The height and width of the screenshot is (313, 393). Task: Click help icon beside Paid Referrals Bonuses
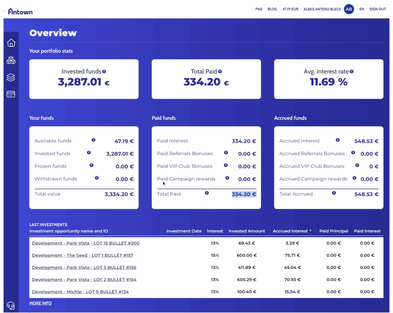(x=226, y=153)
